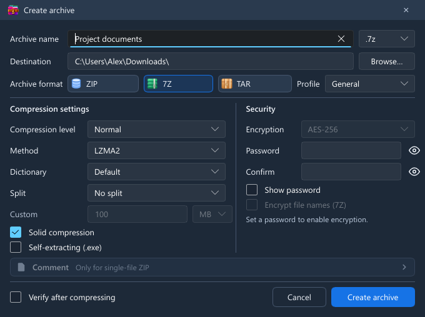Select the TAR archive format

(x=255, y=84)
